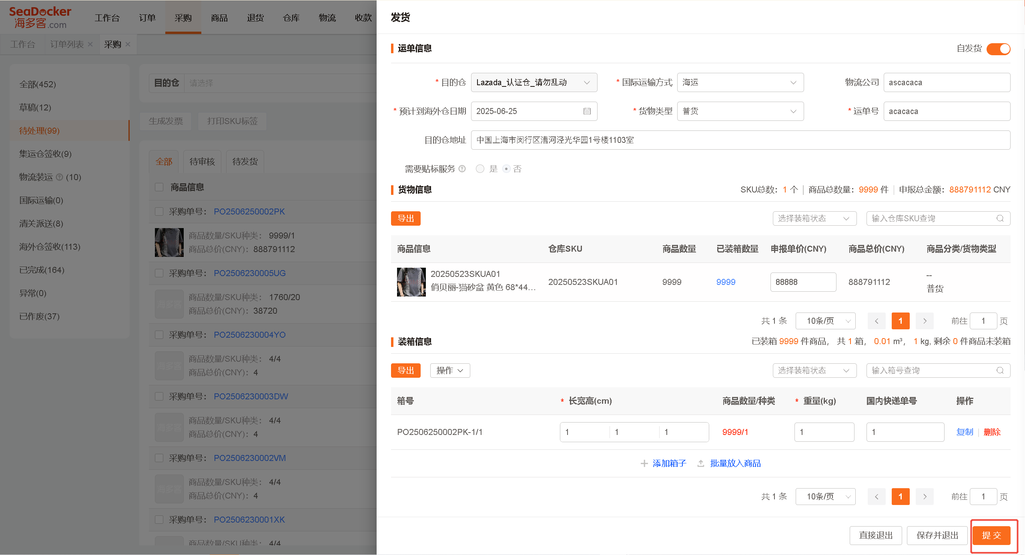Select 是 radio for labeling service

pos(480,169)
